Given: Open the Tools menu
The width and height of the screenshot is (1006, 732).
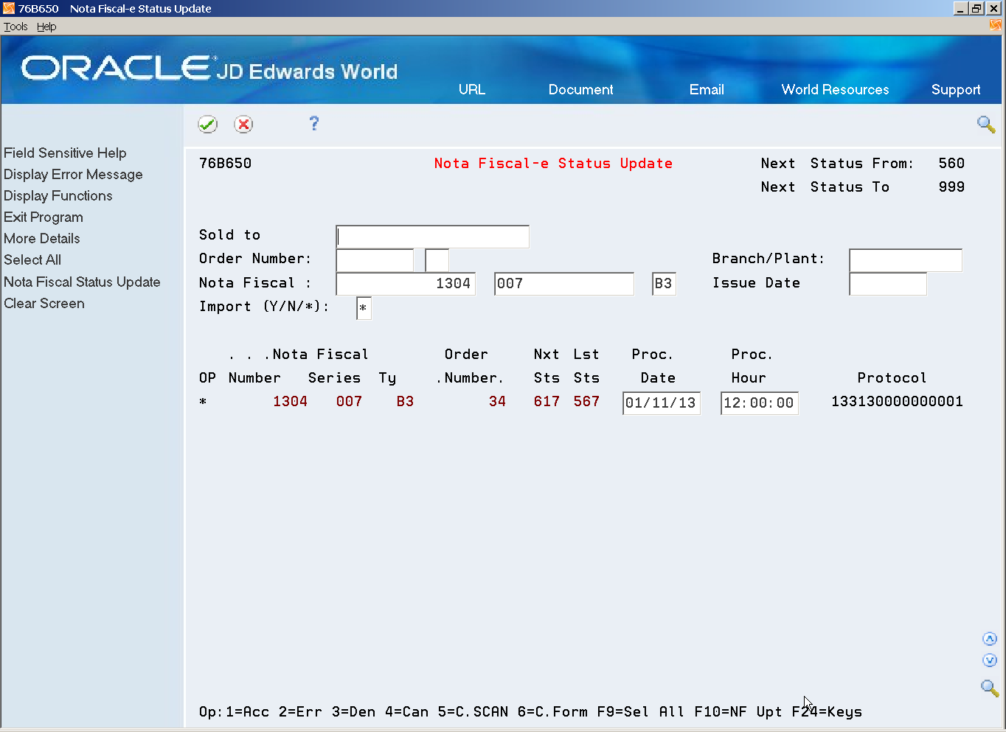Looking at the screenshot, I should pyautogui.click(x=15, y=27).
